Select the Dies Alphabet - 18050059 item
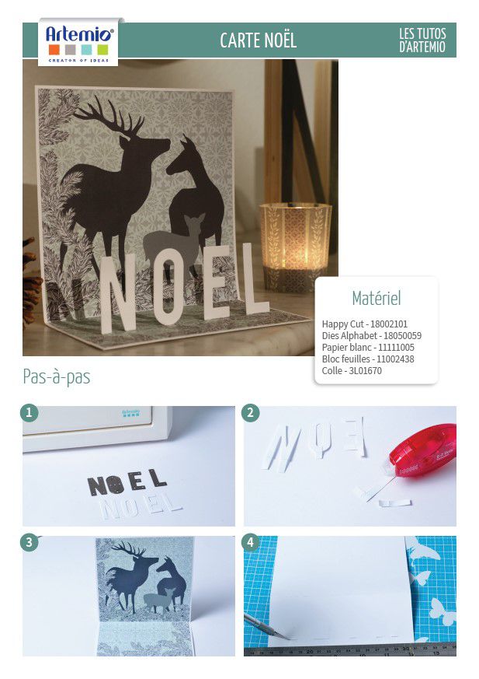Image resolution: width=479 pixels, height=679 pixels. [371, 335]
